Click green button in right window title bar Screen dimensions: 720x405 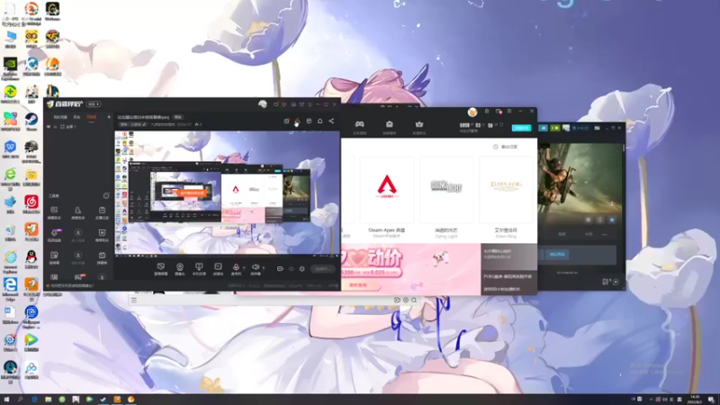[554, 128]
